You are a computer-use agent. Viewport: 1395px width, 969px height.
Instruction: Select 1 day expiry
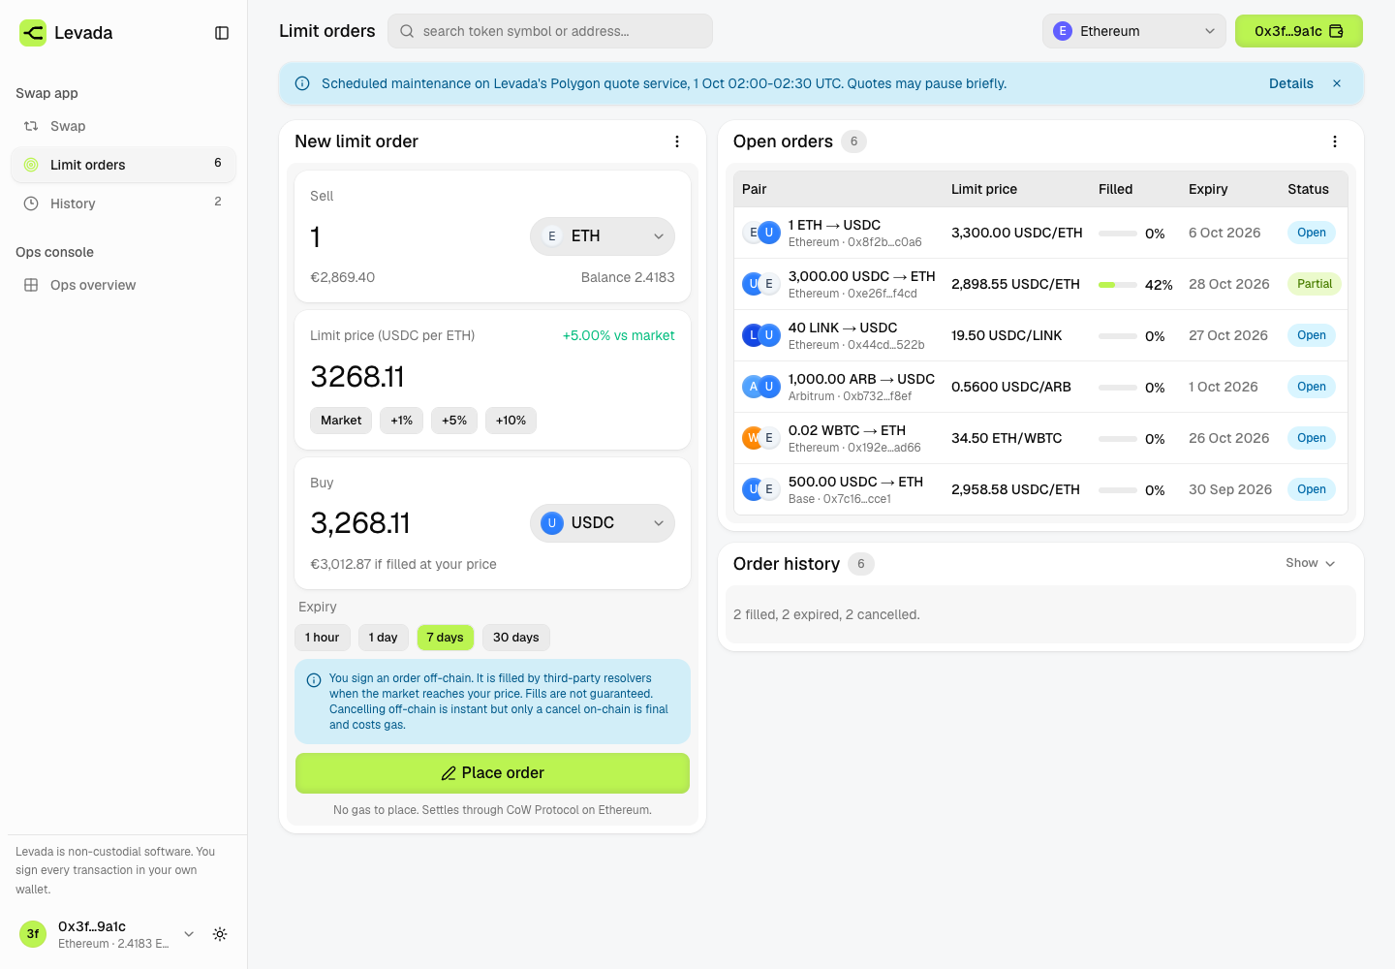[384, 638]
